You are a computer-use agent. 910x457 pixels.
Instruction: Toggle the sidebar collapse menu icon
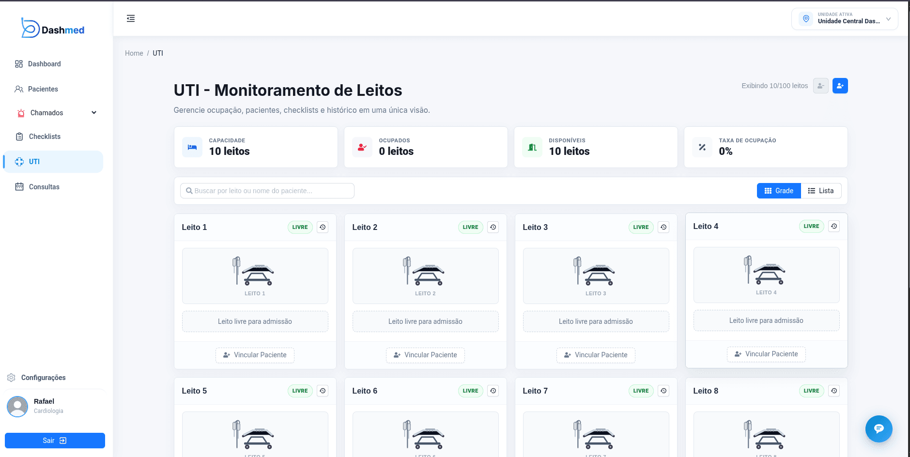click(x=131, y=18)
